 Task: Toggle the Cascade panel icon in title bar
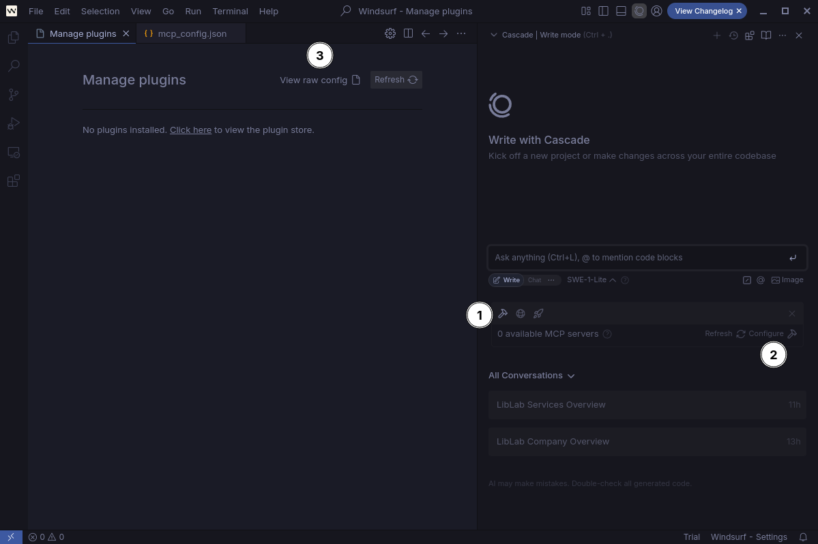coord(639,11)
